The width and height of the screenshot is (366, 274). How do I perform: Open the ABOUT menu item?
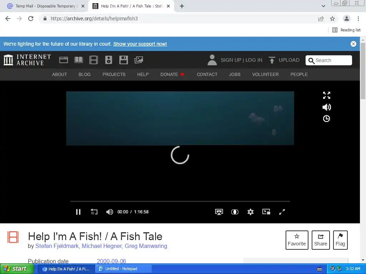click(x=59, y=74)
